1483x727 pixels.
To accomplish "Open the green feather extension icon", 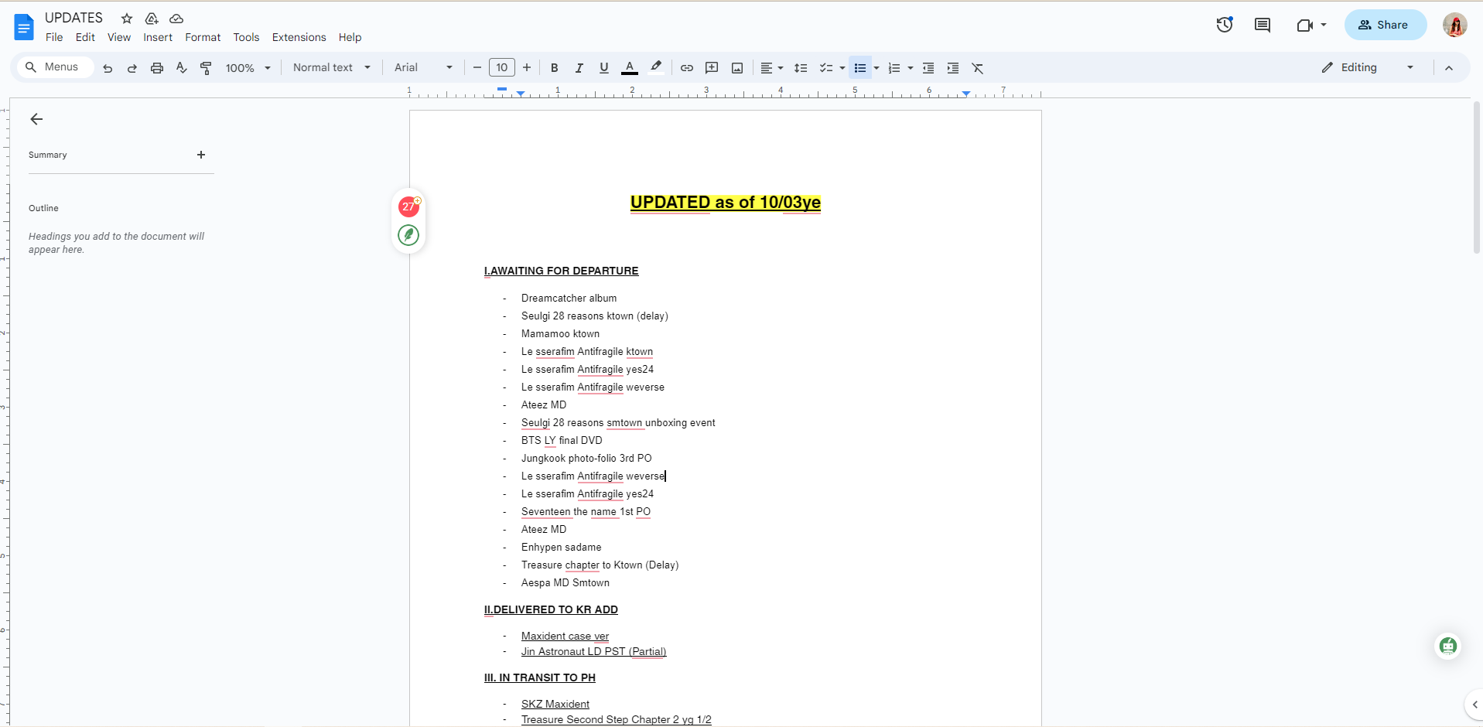I will pos(408,234).
